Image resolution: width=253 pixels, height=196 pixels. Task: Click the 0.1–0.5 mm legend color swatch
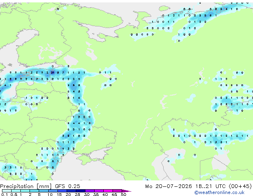7,191
